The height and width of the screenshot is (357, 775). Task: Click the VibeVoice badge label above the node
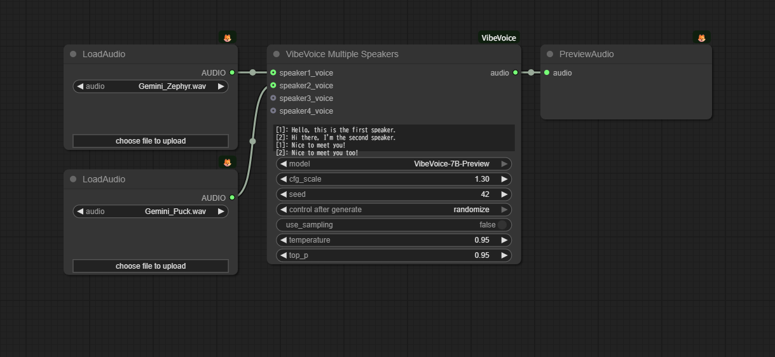[x=499, y=37]
